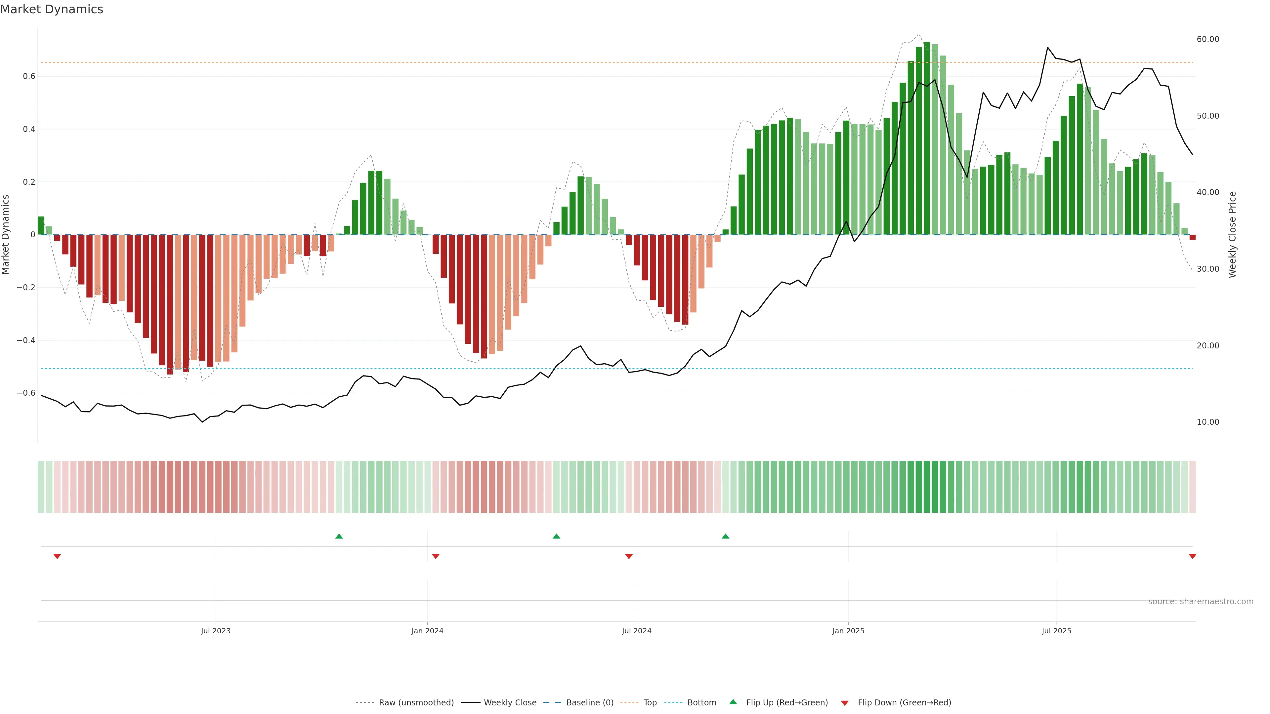Click the red triangle icon in legend
The image size is (1270, 714).
(x=845, y=703)
